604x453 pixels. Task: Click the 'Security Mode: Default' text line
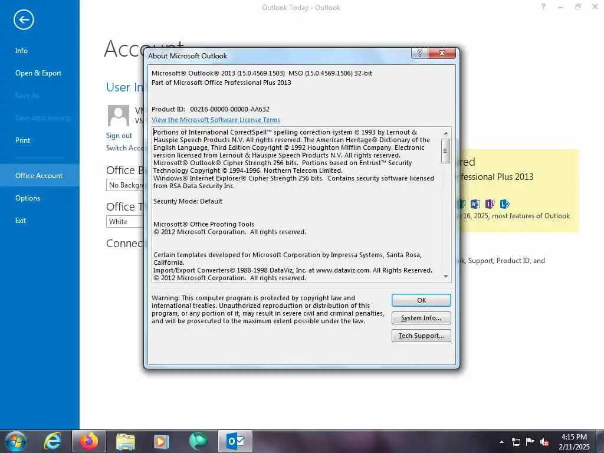pyautogui.click(x=188, y=201)
